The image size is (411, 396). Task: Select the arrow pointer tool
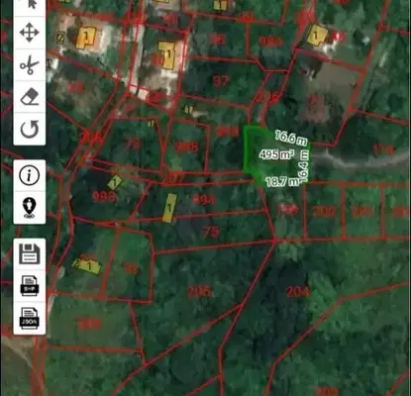pos(30,4)
